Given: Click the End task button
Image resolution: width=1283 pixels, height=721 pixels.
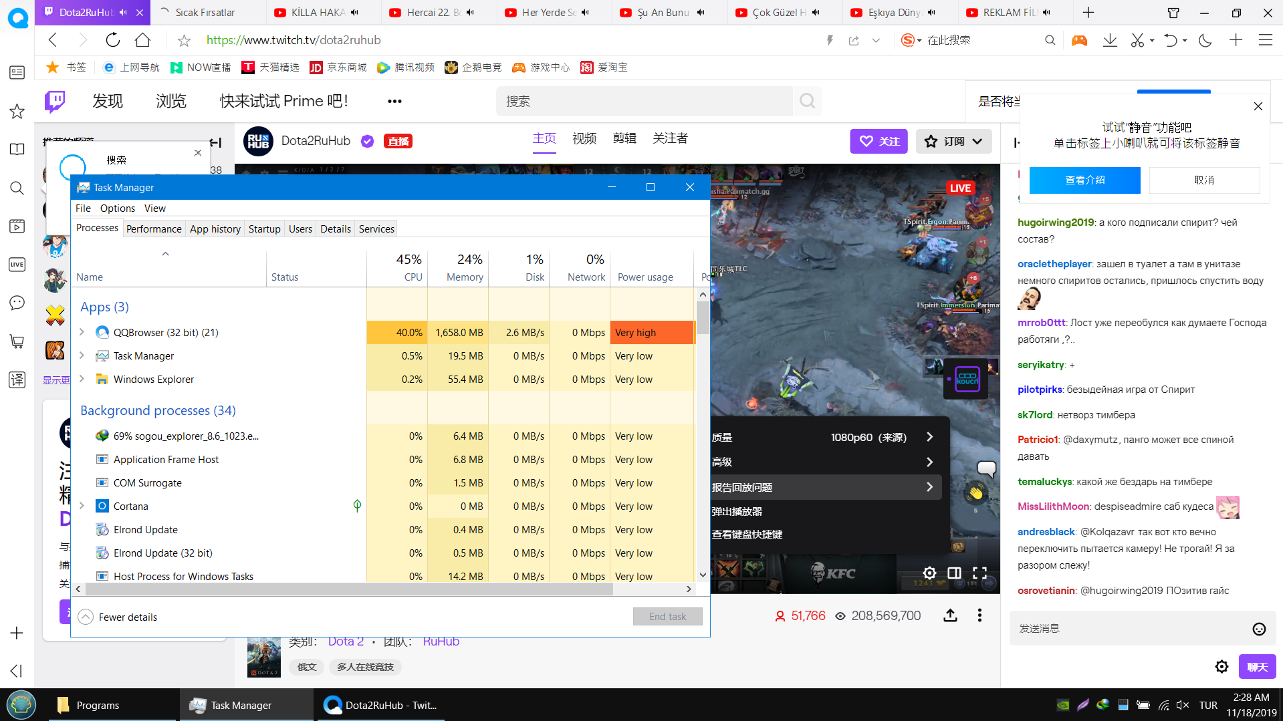Looking at the screenshot, I should pos(667,616).
